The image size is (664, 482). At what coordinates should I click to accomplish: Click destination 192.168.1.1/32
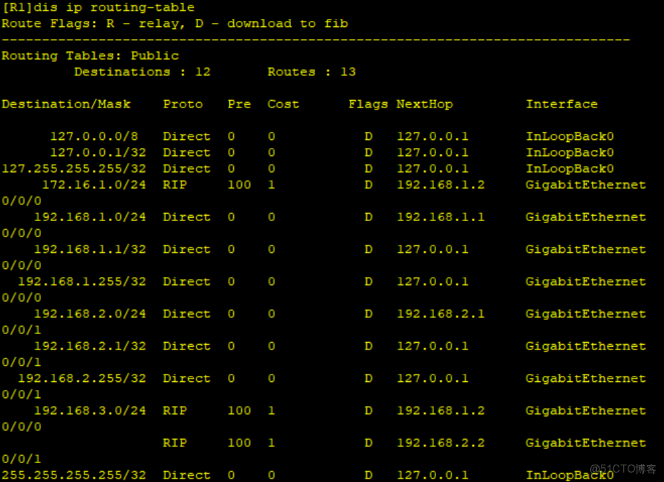tap(90, 249)
